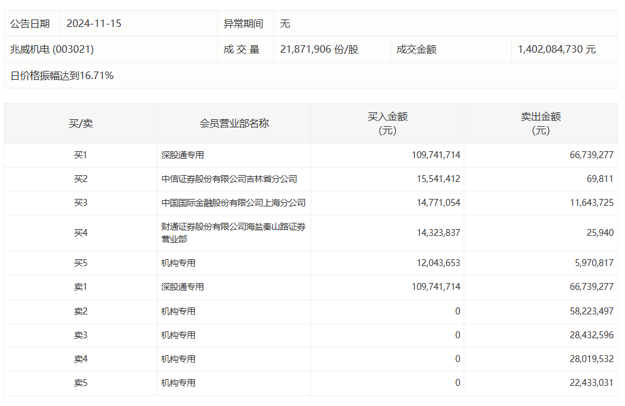Select trading volume 21,871,906 份/股
The image size is (625, 406).
(319, 50)
